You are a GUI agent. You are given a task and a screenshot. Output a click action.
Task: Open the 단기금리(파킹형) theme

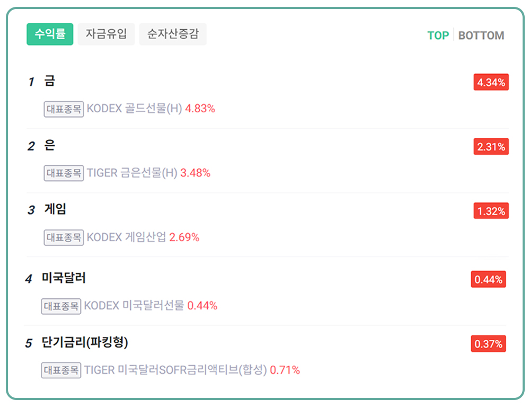click(x=85, y=343)
